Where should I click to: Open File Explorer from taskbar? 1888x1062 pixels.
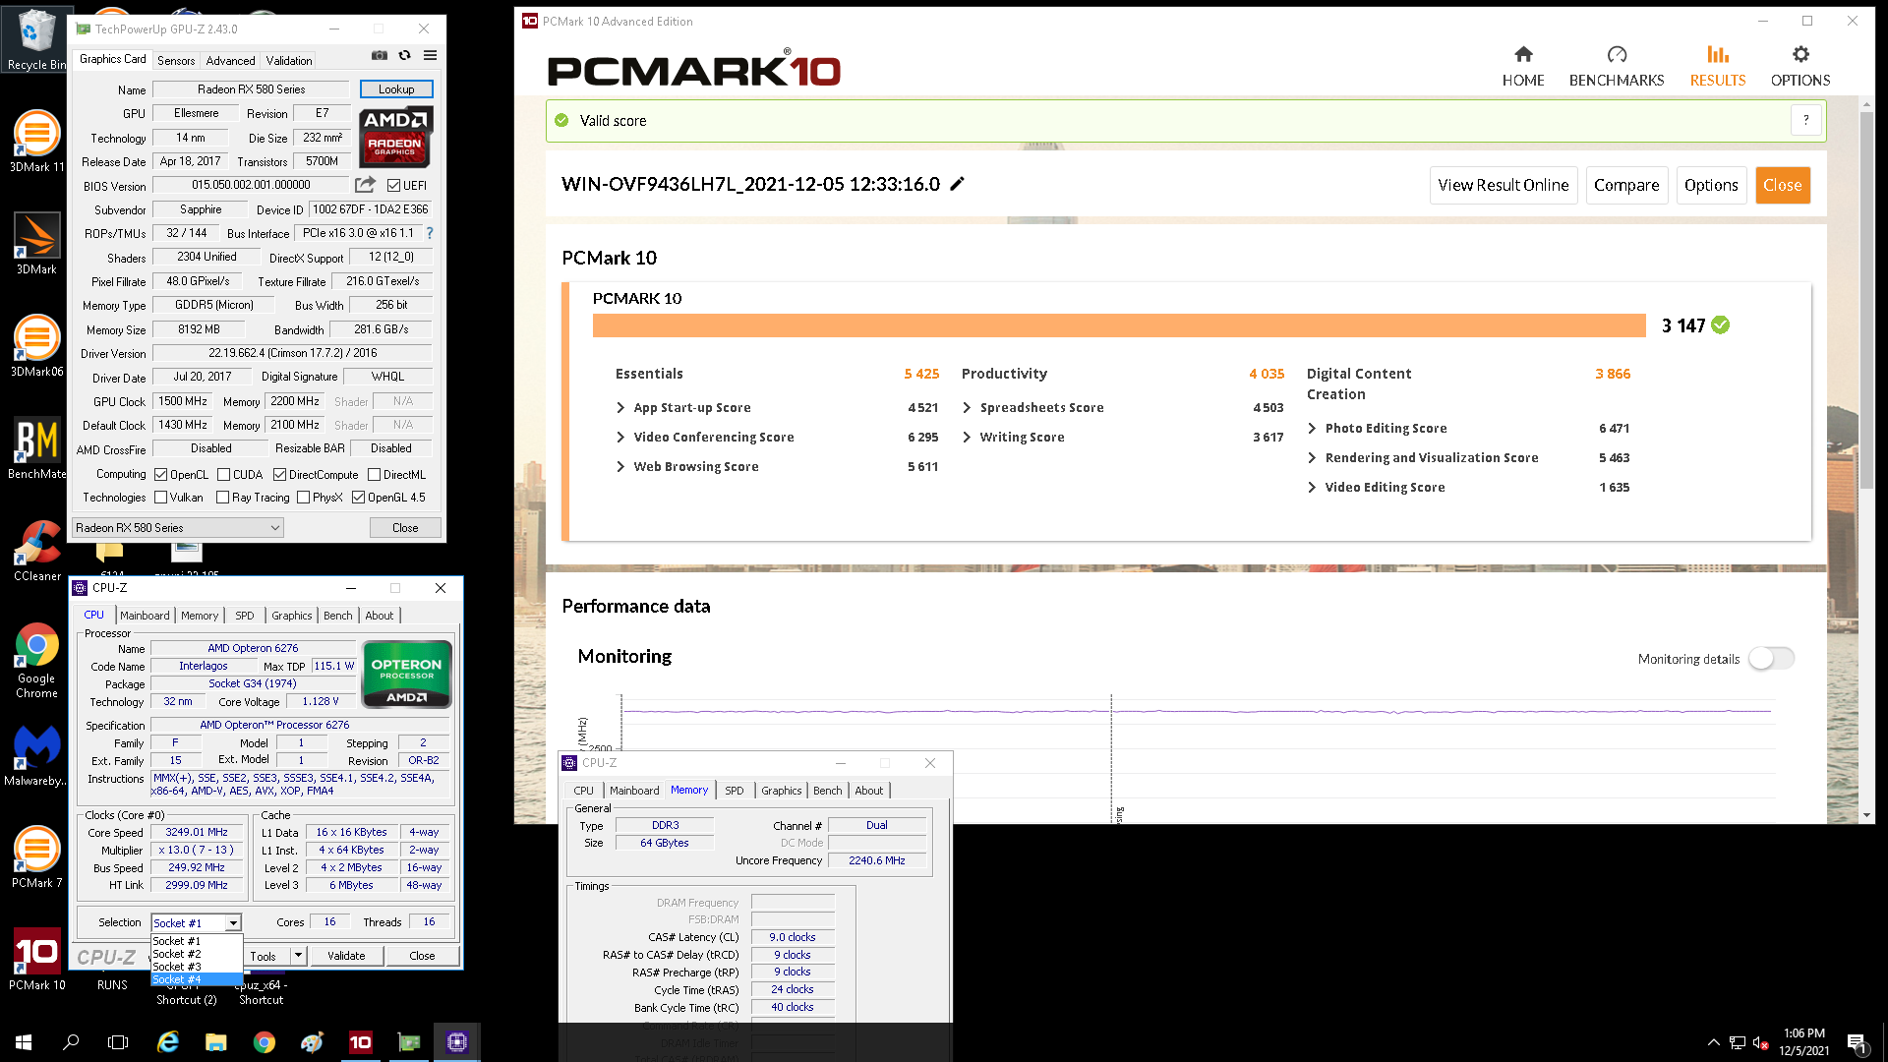point(216,1042)
